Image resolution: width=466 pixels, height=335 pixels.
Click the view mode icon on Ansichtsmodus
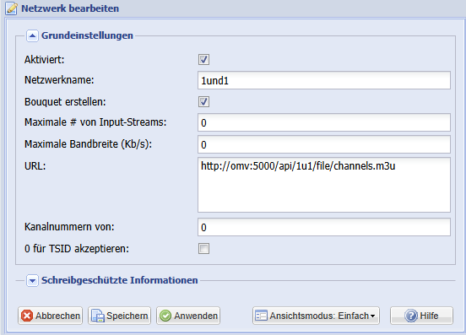[x=261, y=316]
